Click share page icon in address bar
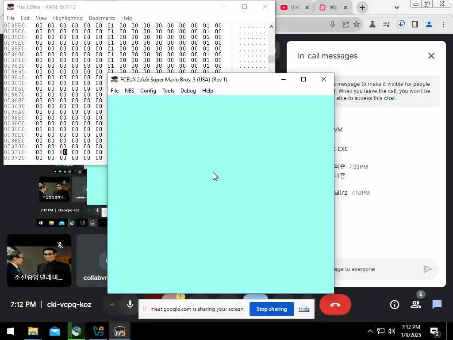Viewport: 453px width, 340px height. [x=346, y=24]
